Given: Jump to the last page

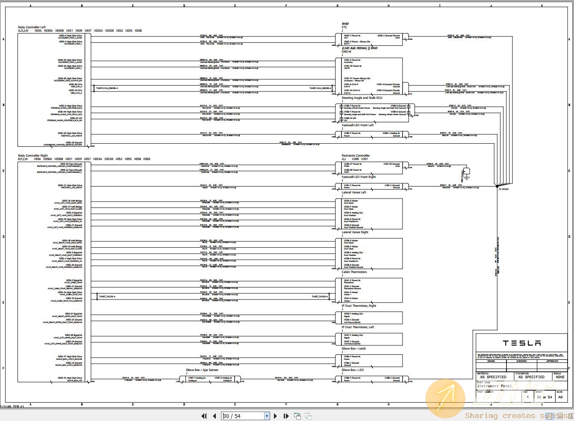Looking at the screenshot, I should (x=286, y=416).
